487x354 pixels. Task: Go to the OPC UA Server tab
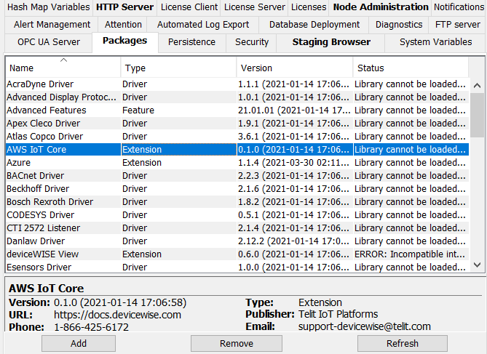point(49,42)
